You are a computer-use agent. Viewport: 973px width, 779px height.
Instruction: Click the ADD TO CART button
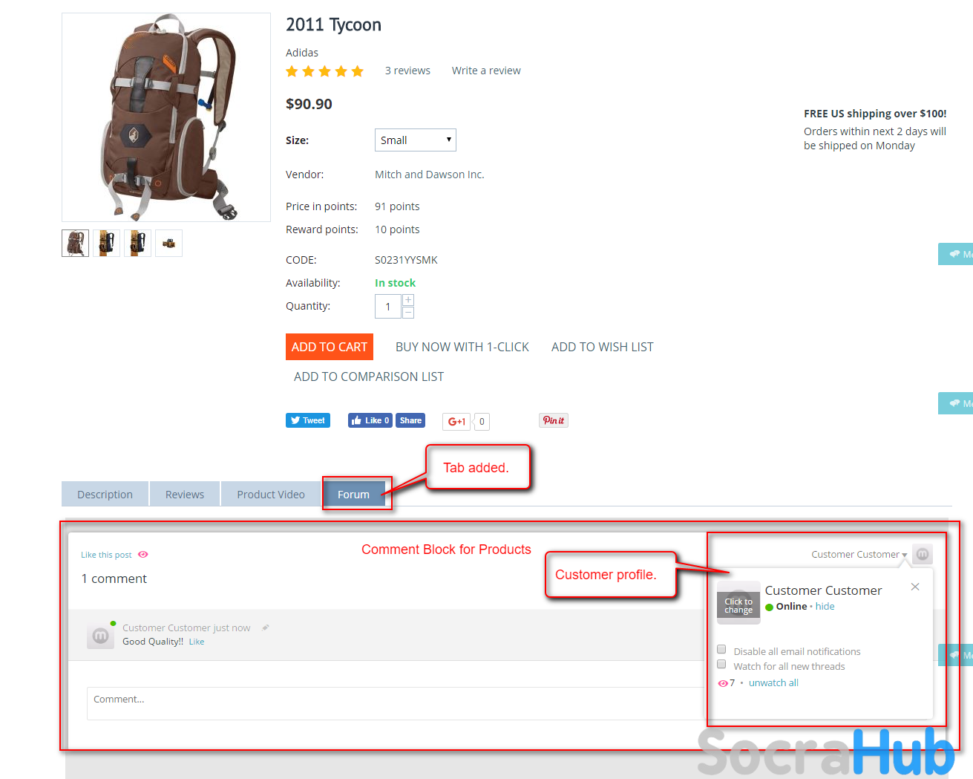click(330, 347)
